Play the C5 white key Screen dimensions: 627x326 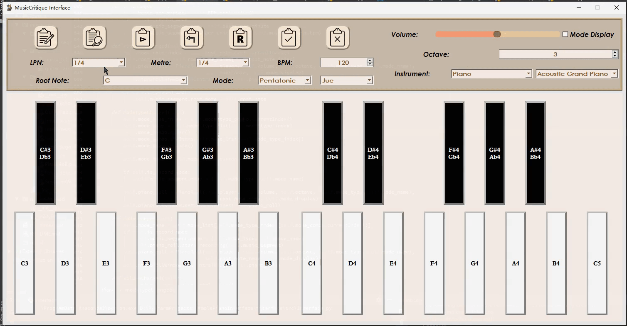(597, 263)
